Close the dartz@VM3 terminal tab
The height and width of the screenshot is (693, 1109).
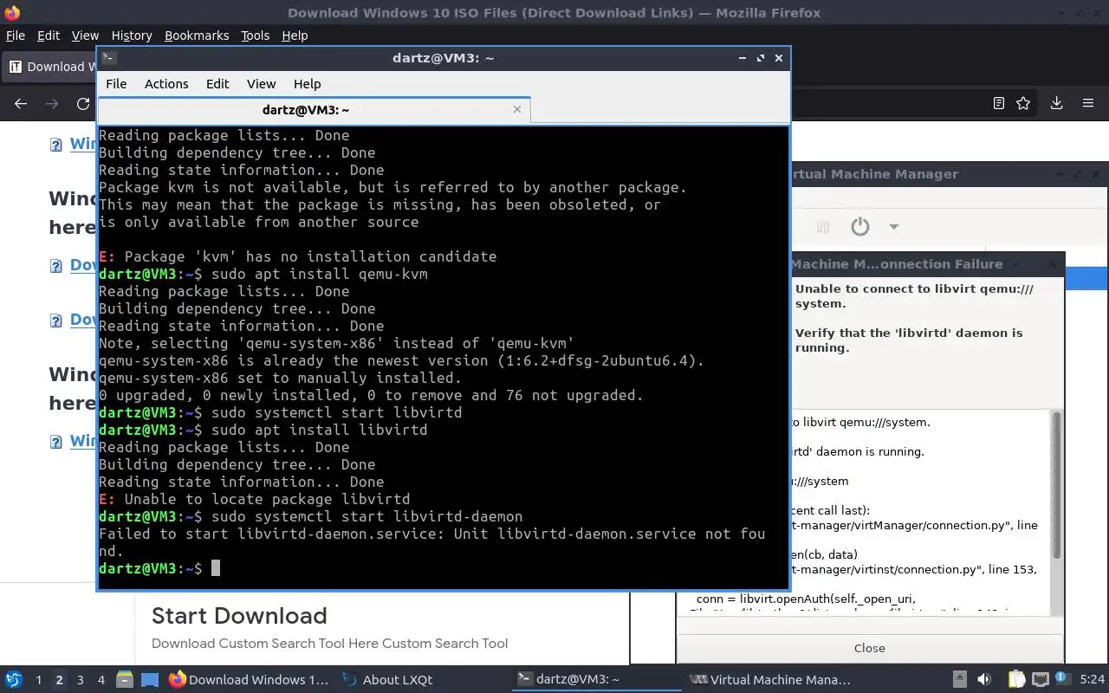point(517,109)
